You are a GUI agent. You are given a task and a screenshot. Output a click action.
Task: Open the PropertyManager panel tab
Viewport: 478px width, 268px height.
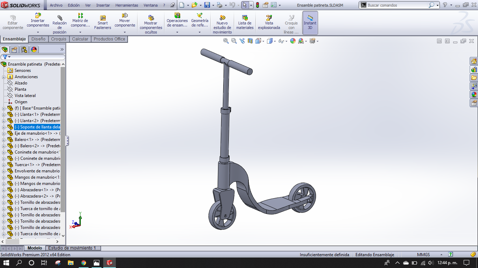tap(14, 50)
